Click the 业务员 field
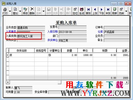The height and width of the screenshot is (100, 133). pos(117,36)
